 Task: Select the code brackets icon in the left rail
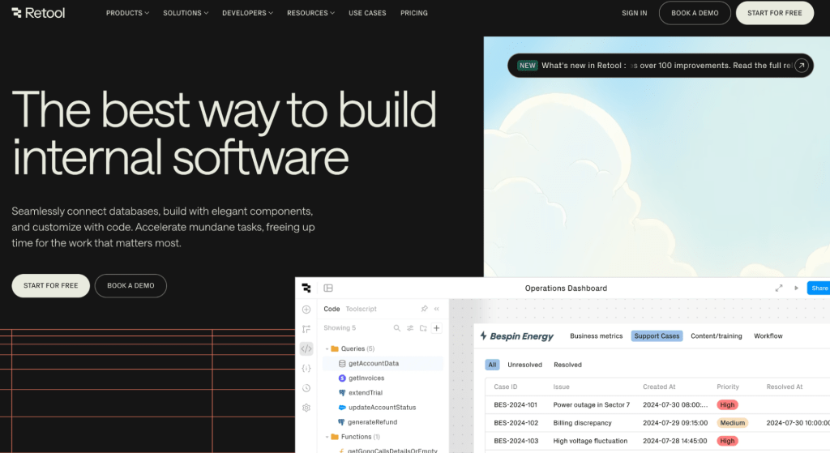306,348
